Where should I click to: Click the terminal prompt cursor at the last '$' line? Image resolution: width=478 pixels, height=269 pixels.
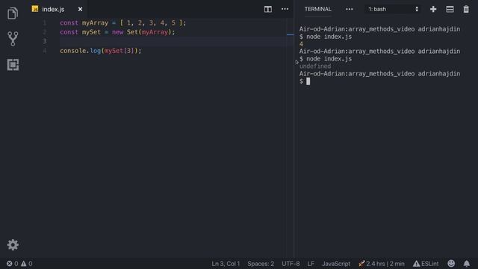point(308,81)
